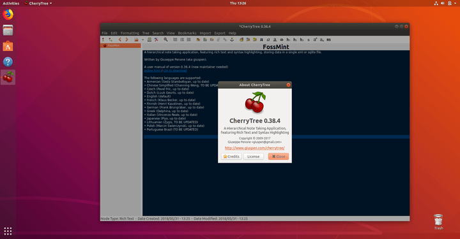Screen dimensions: 460x239
Task: Open the Help menu
Action: click(233, 33)
